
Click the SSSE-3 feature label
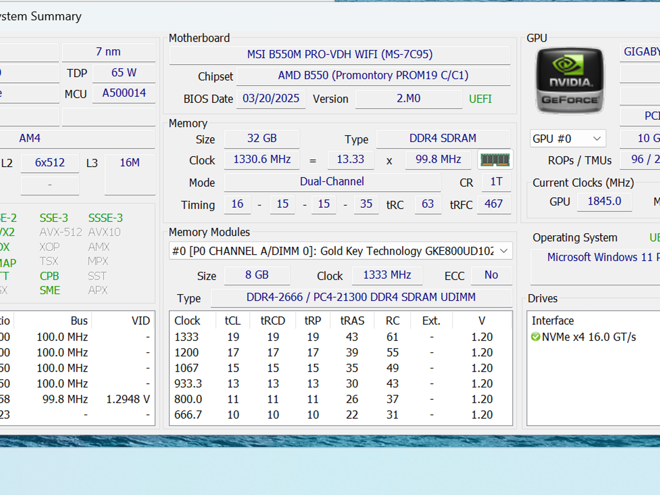pos(106,218)
